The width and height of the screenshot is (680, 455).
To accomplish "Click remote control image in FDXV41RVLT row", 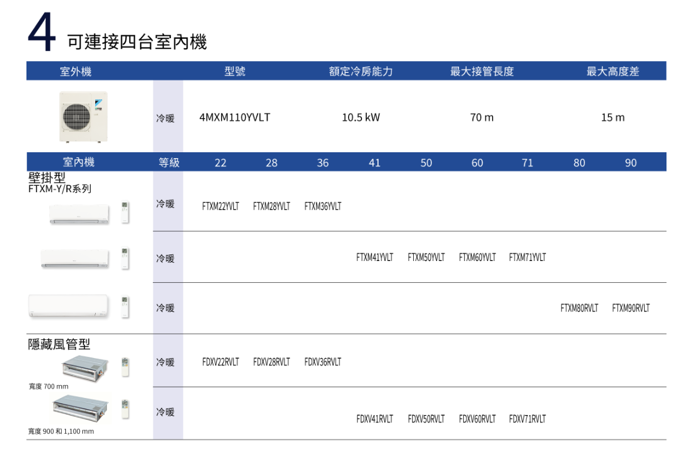I will pos(125,409).
